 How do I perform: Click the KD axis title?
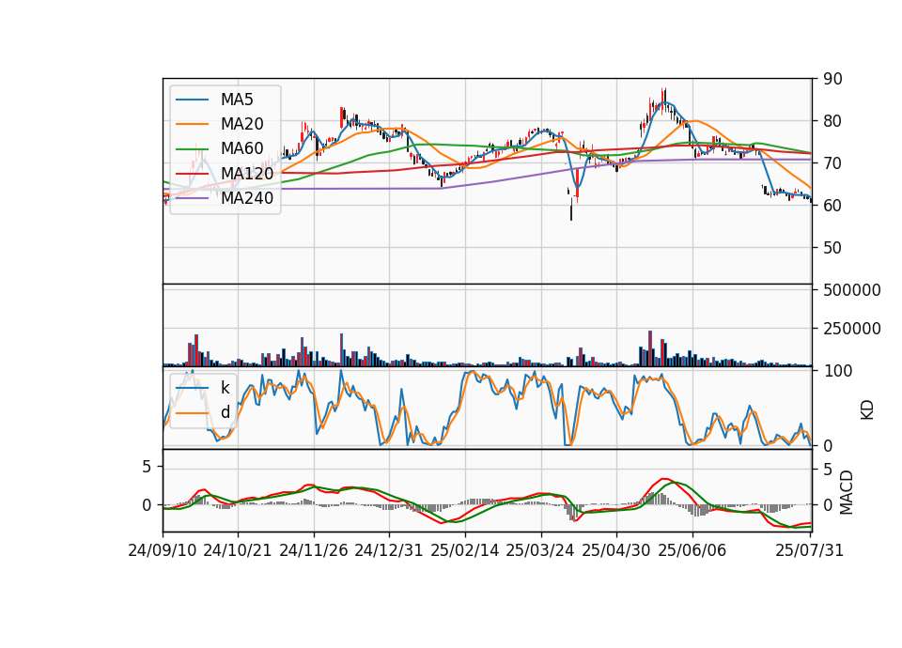point(867,409)
